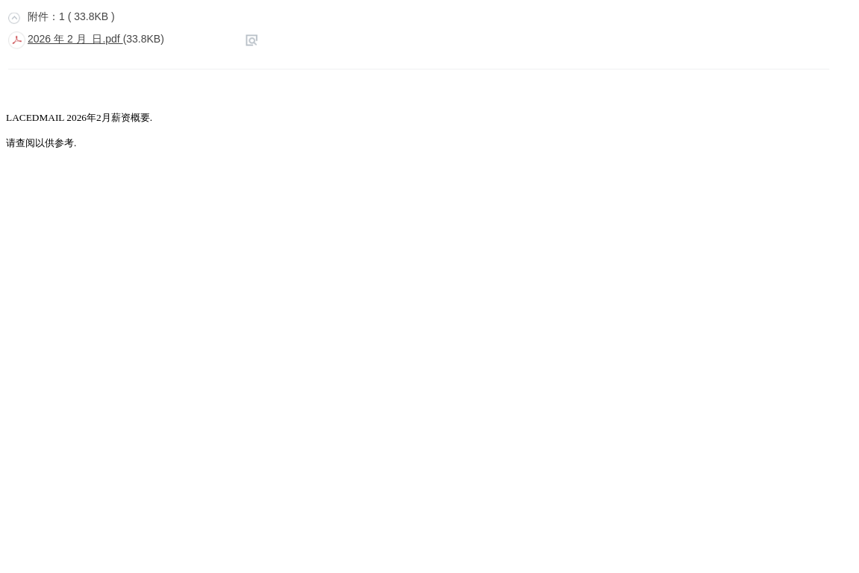This screenshot has width=859, height=573.
Task: Preview the attachment using the magnifier icon
Action: 252,40
